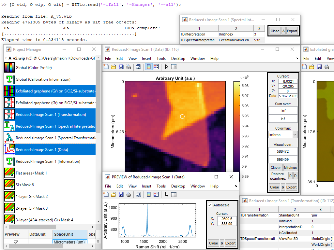The image size is (334, 250).
Task: Collapse the A_v5.wip project tree node
Action: pyautogui.click(x=6, y=58)
